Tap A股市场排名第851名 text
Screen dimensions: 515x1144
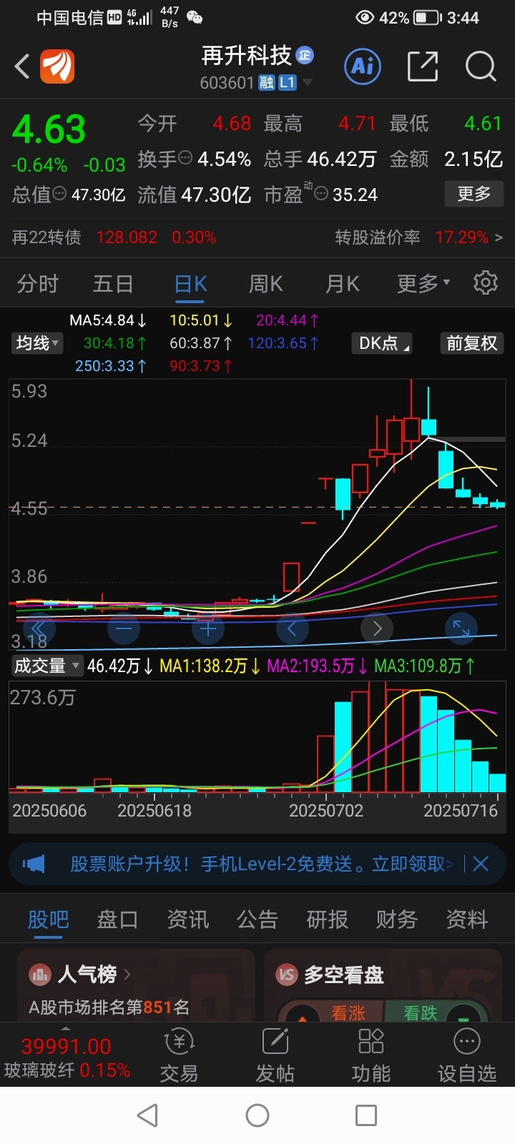(x=109, y=1007)
